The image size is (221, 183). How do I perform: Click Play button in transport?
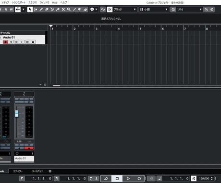128,178
